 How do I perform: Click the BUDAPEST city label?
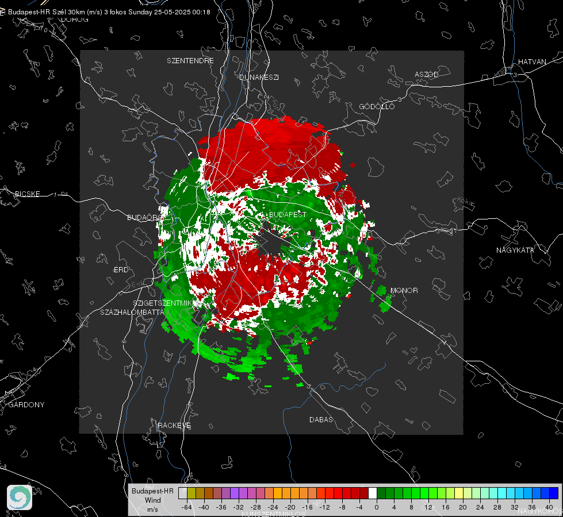coord(288,214)
